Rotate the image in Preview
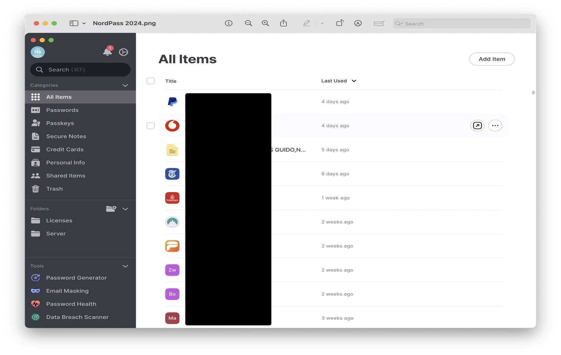Viewport: 561px width, 355px height. 340,23
